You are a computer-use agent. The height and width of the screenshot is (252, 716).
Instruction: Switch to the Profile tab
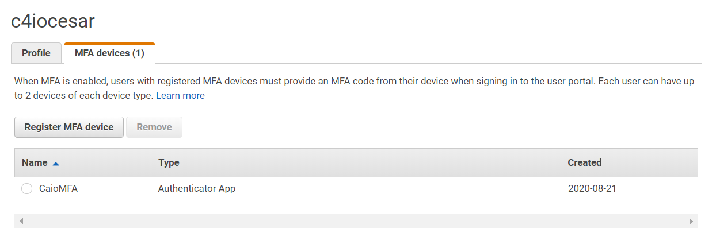pyautogui.click(x=36, y=53)
